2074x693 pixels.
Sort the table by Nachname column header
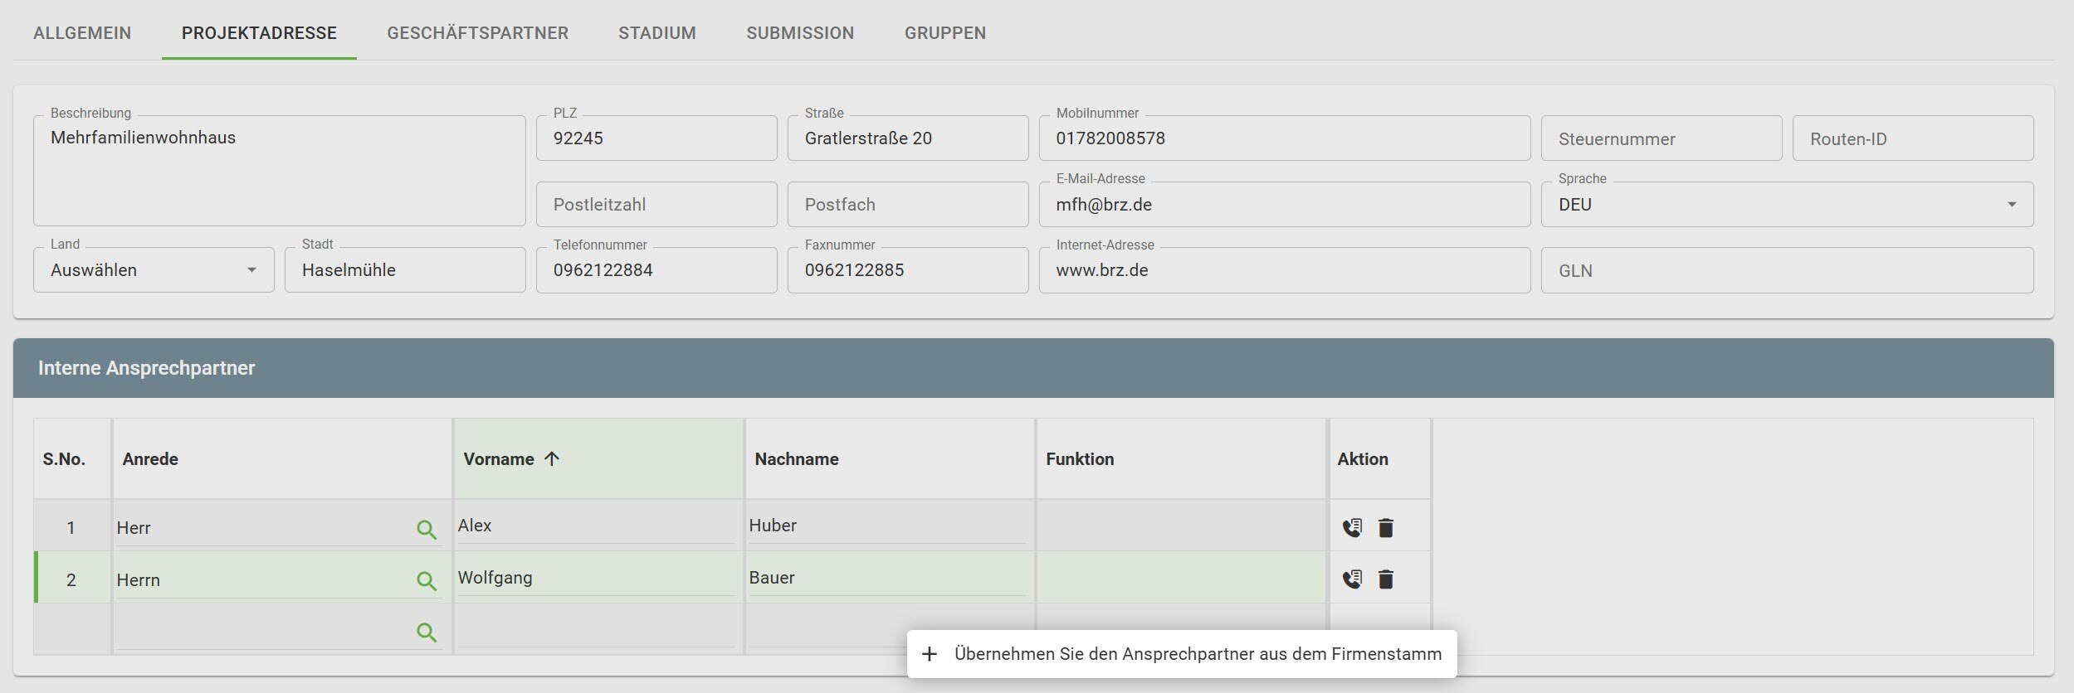(x=796, y=459)
